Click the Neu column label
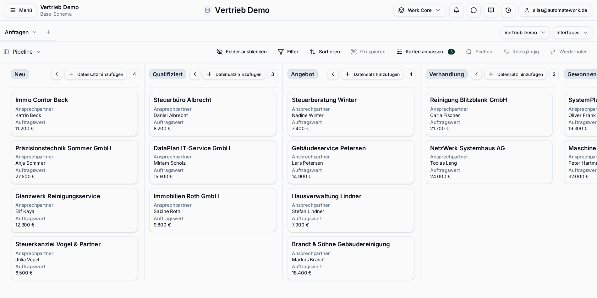The height and width of the screenshot is (298, 597). coord(20,74)
